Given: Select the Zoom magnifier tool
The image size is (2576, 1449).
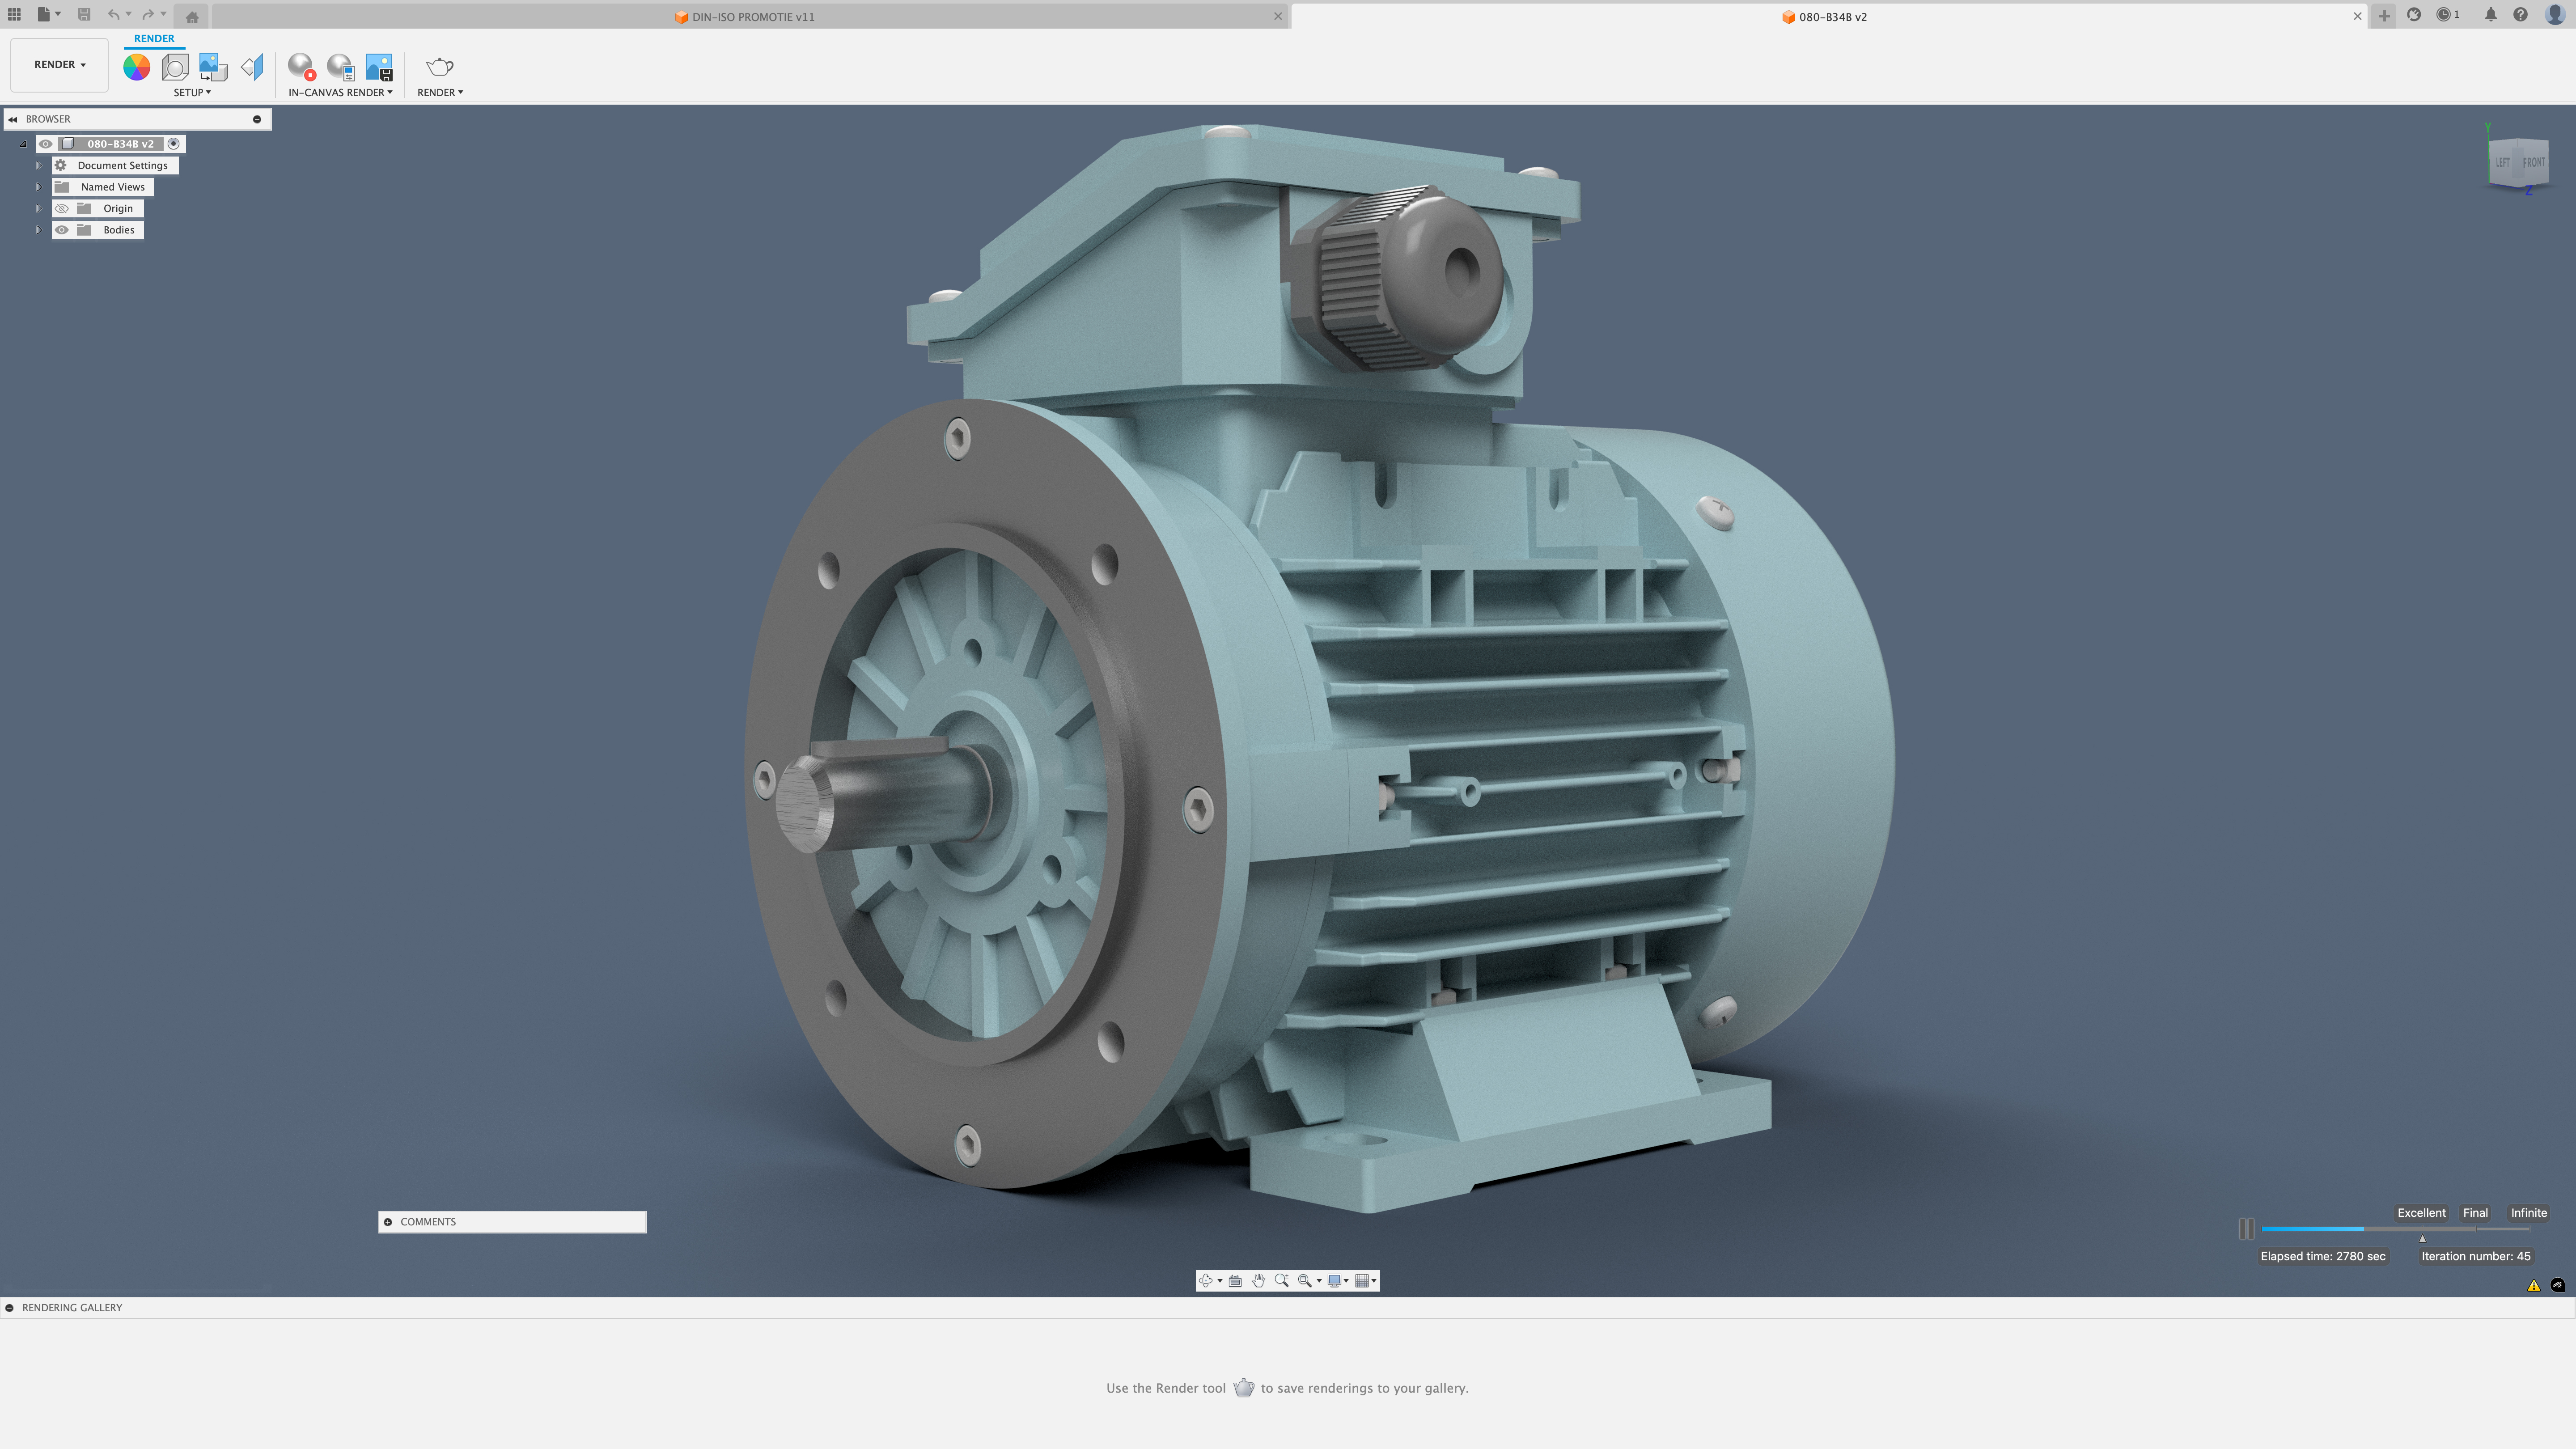Looking at the screenshot, I should click(1282, 1280).
